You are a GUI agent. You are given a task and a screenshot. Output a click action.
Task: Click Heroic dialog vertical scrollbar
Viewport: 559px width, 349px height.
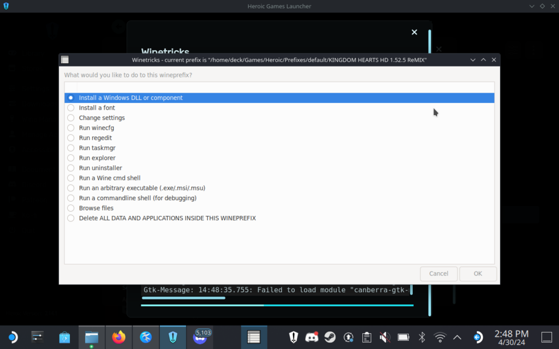click(x=430, y=173)
